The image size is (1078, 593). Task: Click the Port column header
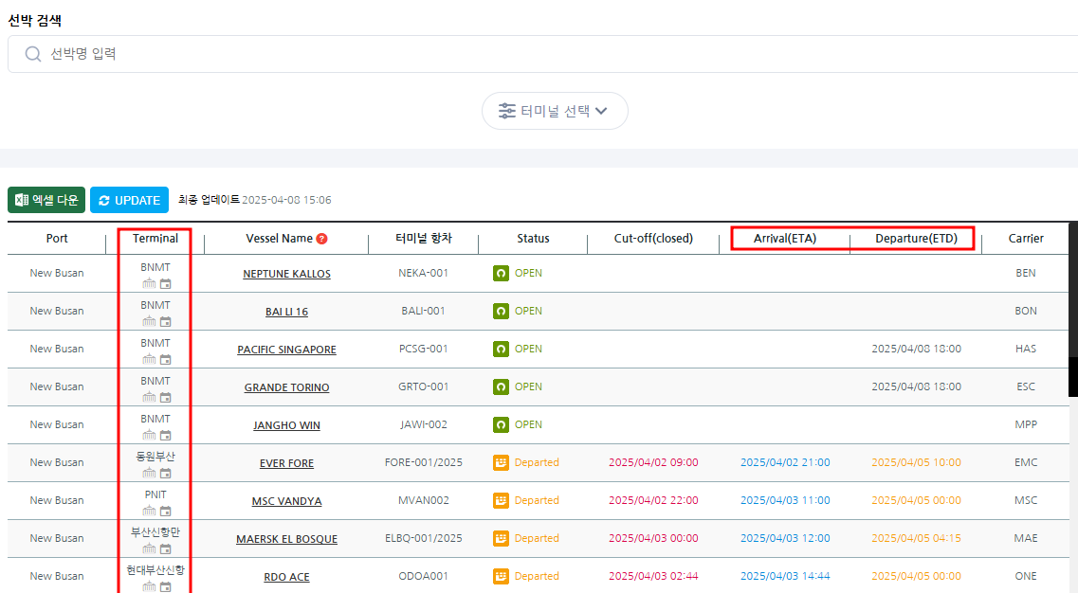[x=57, y=239]
